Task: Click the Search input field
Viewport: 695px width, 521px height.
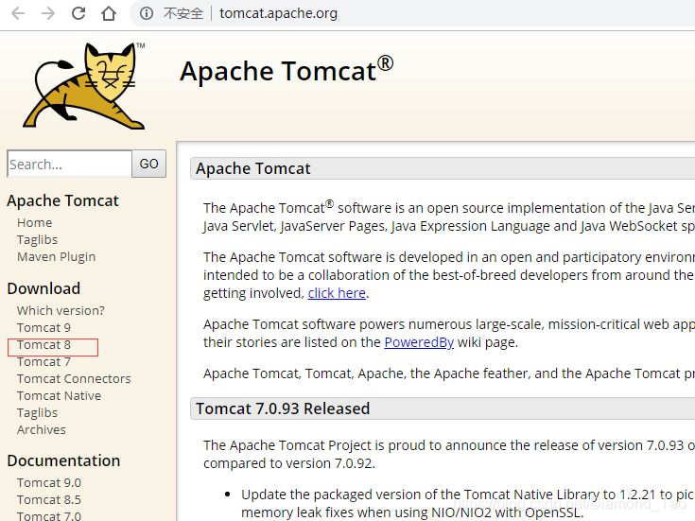Action: pos(70,165)
